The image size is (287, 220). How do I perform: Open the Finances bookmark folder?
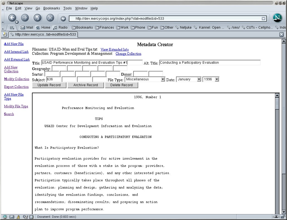105,28
